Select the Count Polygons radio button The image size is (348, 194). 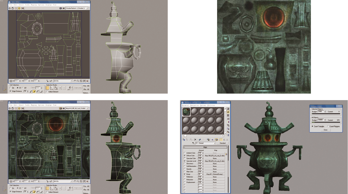click(x=328, y=126)
